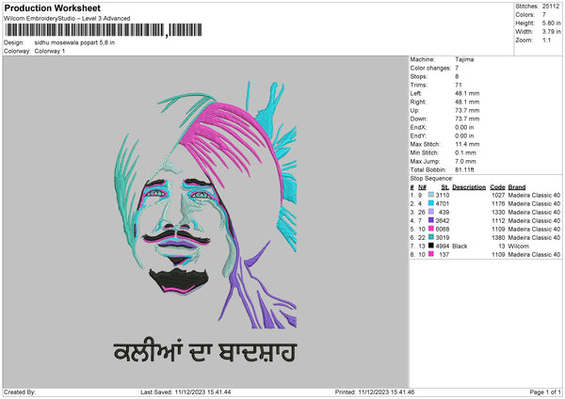The height and width of the screenshot is (399, 565).
Task: Click the 'EndY:' label
Action: click(x=418, y=136)
